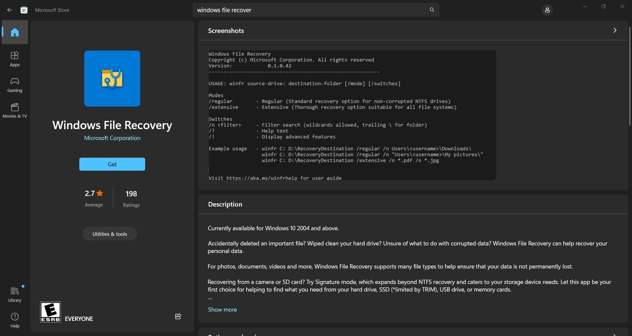Image resolution: width=632 pixels, height=336 pixels.
Task: Expand the Screenshots section chevron
Action: coord(615,30)
